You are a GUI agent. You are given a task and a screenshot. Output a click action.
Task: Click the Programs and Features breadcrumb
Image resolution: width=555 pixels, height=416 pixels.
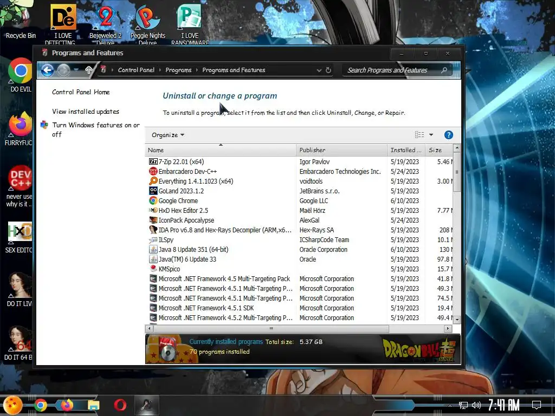[x=234, y=70]
